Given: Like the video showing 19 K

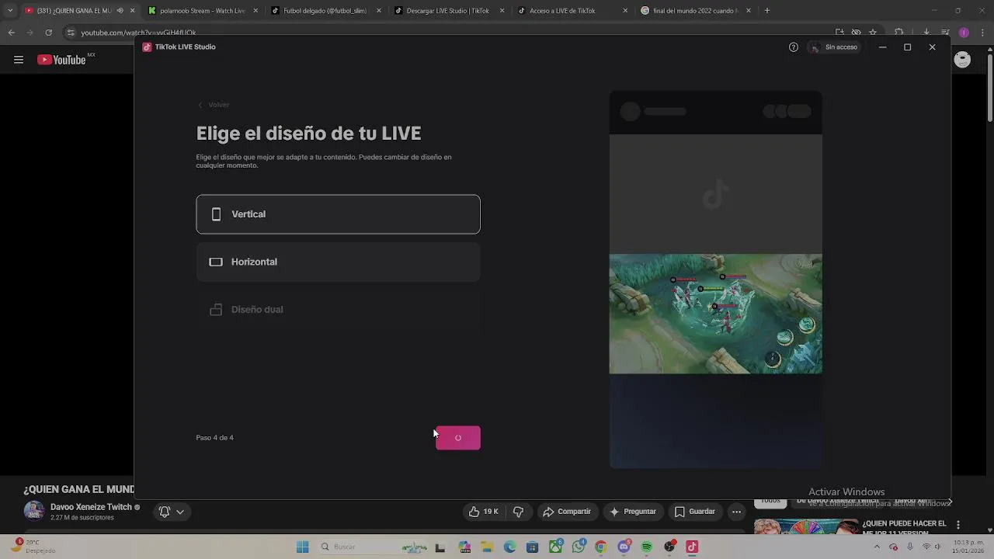Looking at the screenshot, I should (483, 512).
